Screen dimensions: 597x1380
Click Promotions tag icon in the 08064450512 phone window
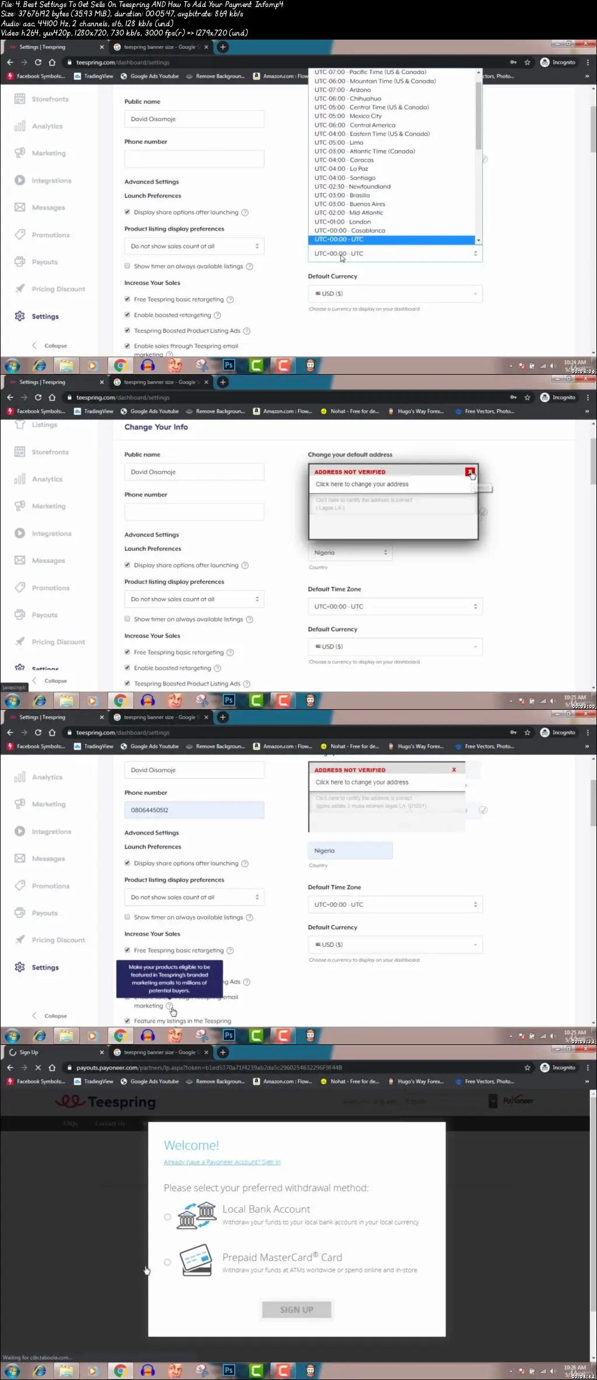coord(20,886)
